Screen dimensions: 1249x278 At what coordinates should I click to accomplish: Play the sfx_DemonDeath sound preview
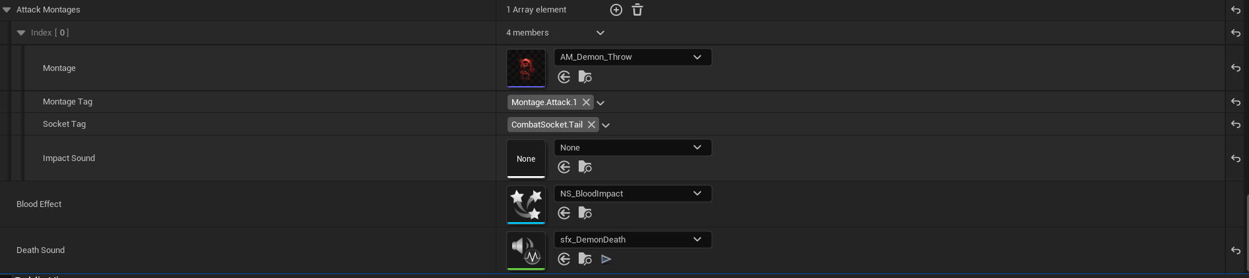click(x=606, y=259)
